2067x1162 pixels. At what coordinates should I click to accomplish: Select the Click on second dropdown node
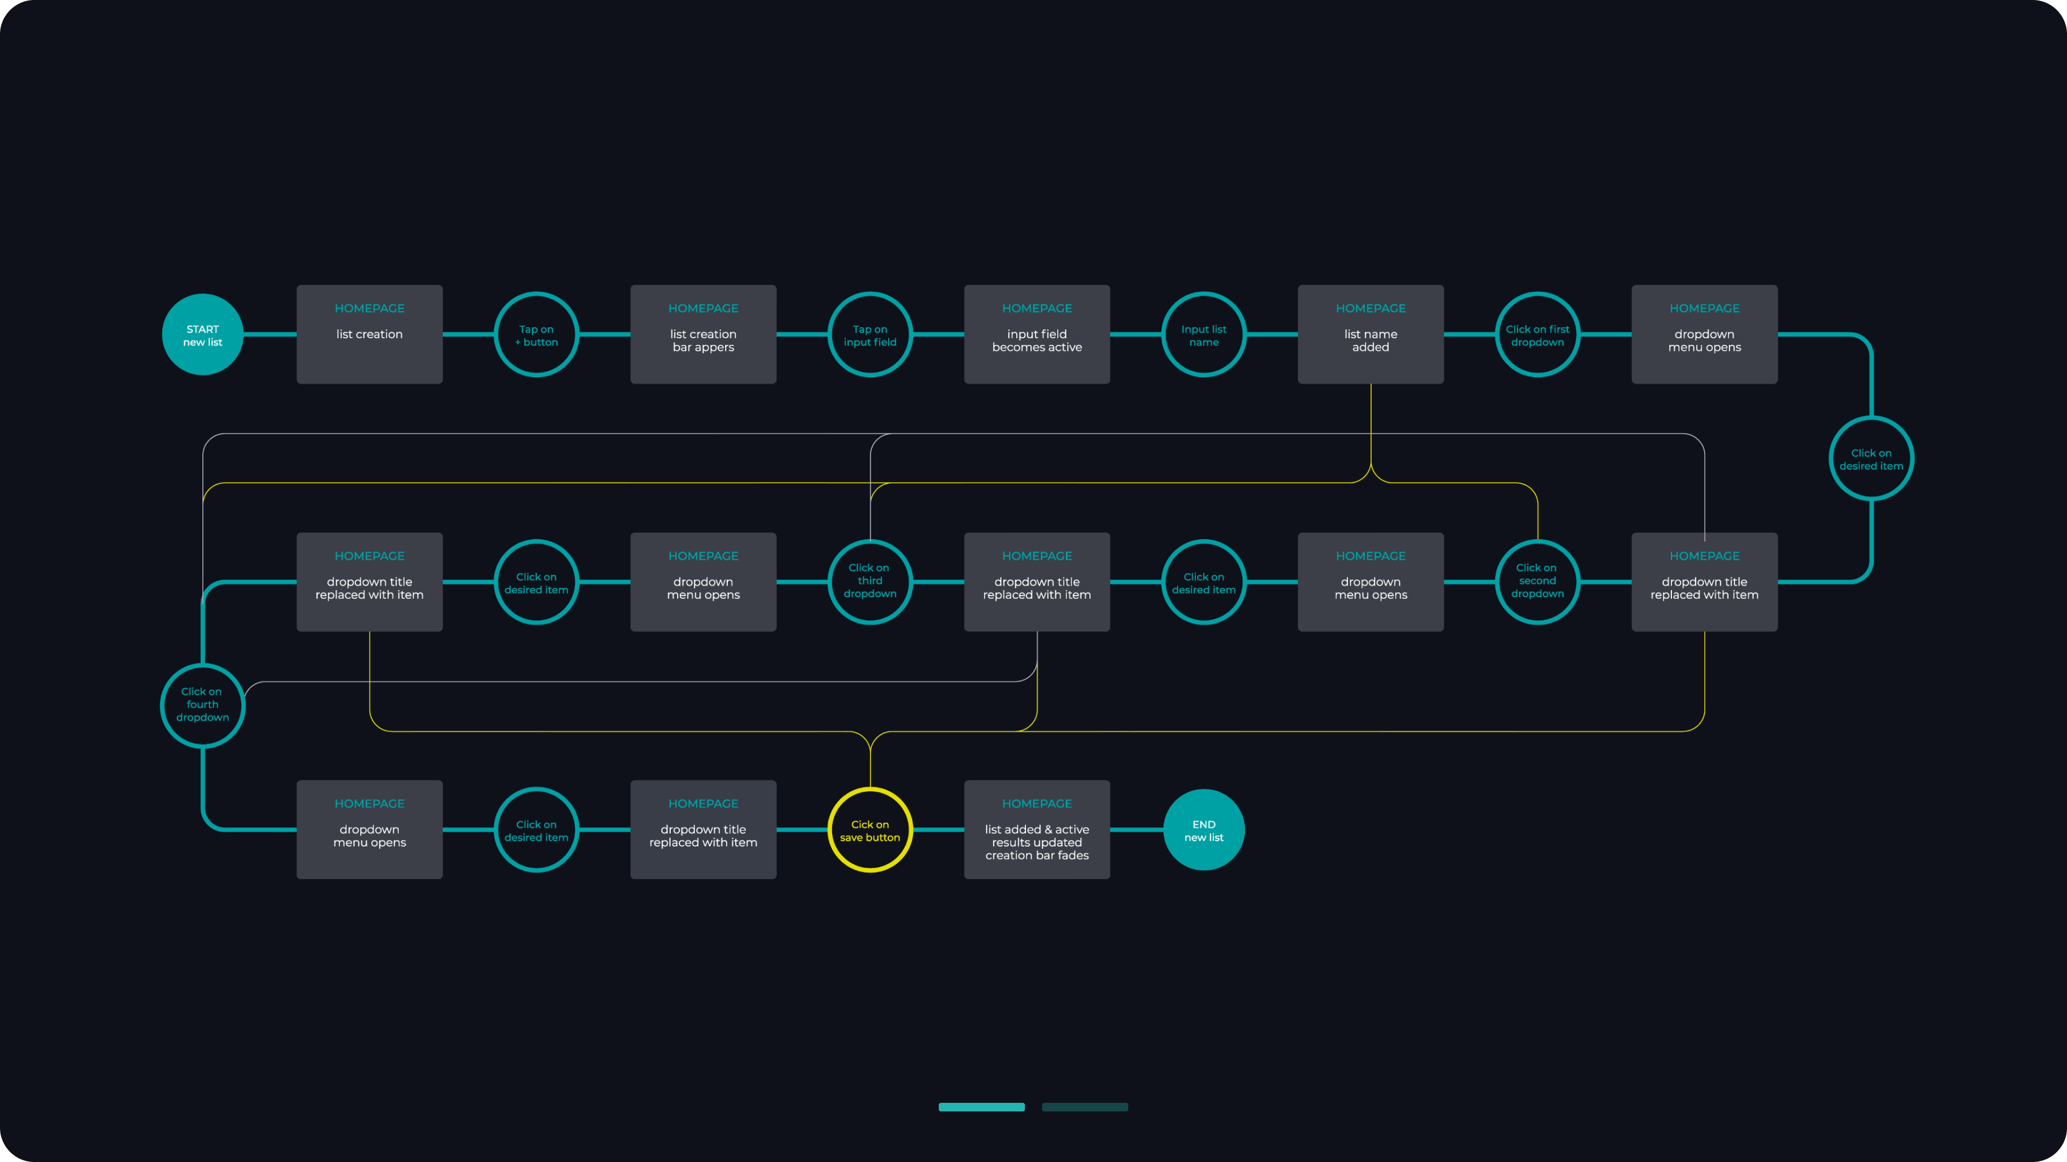[x=1537, y=582]
